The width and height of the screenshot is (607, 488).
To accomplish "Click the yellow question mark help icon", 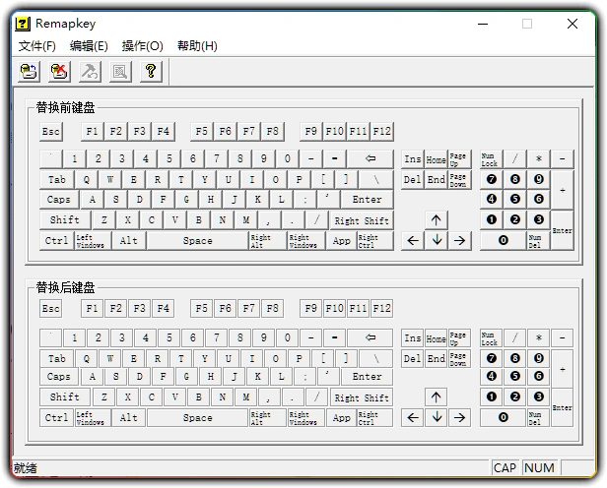I will pos(151,72).
